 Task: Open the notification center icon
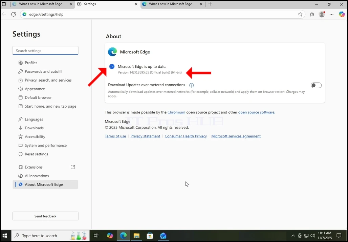(339, 236)
